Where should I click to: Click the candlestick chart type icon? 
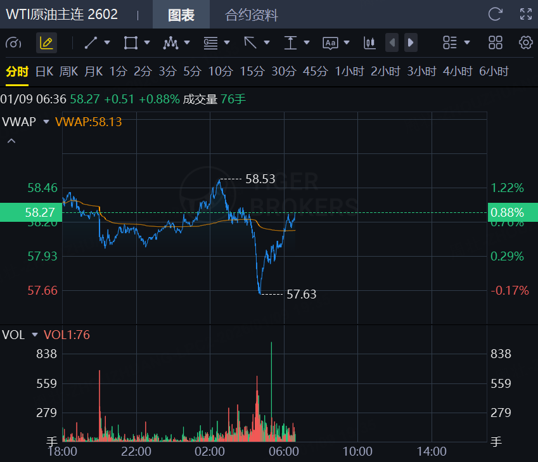click(369, 43)
